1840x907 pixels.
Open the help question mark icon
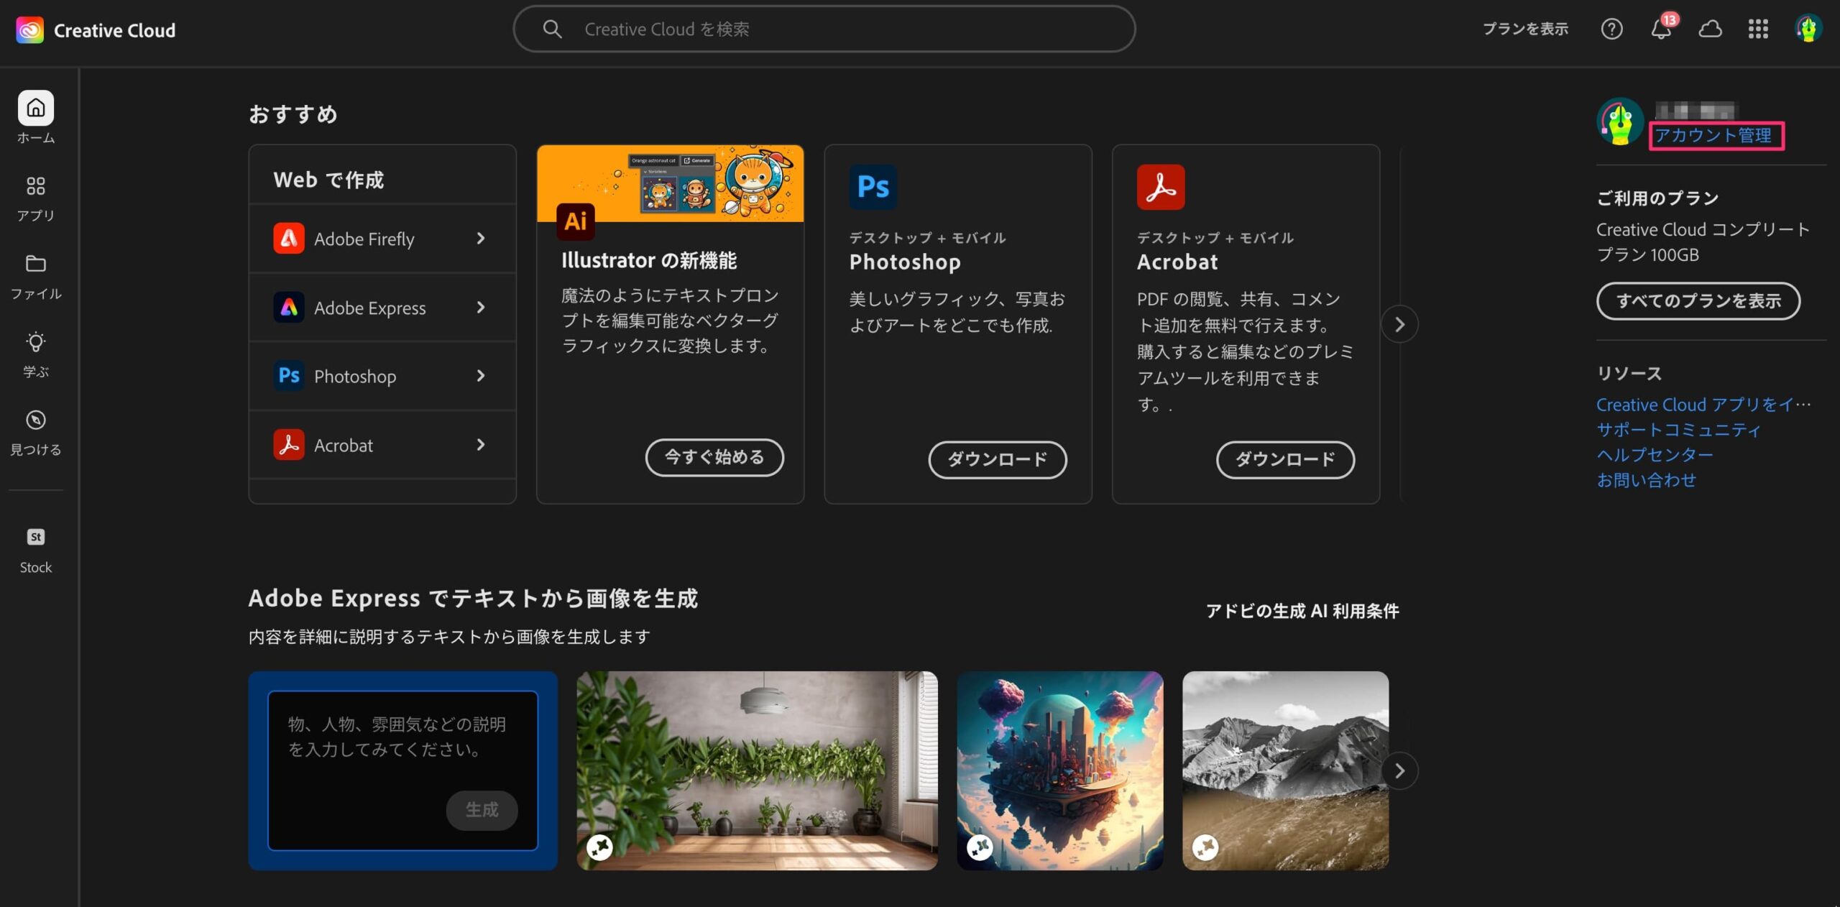[x=1611, y=29]
